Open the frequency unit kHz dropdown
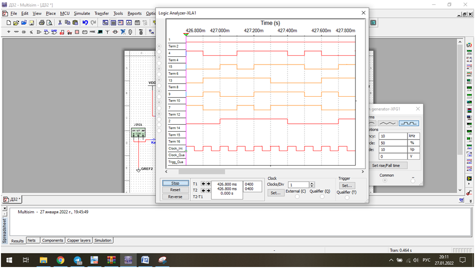475x268 pixels. pyautogui.click(x=413, y=136)
